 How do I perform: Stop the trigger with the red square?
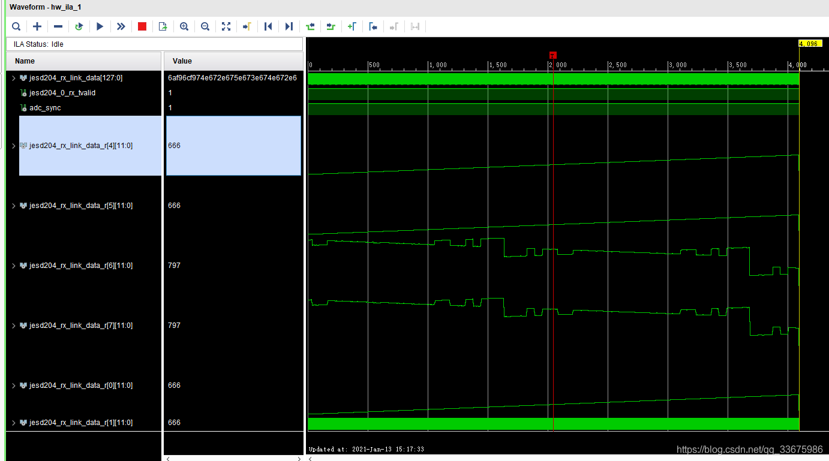142,26
